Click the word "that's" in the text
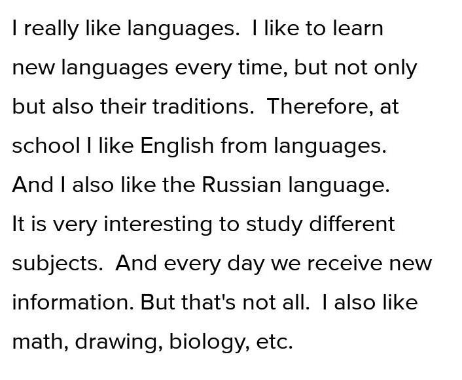This screenshot has height=380, width=462. tap(208, 302)
